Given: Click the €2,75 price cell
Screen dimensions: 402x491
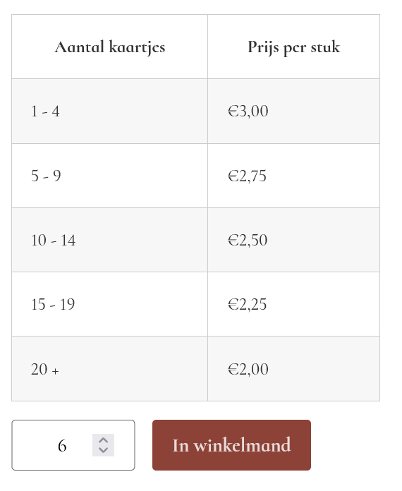Looking at the screenshot, I should (293, 176).
